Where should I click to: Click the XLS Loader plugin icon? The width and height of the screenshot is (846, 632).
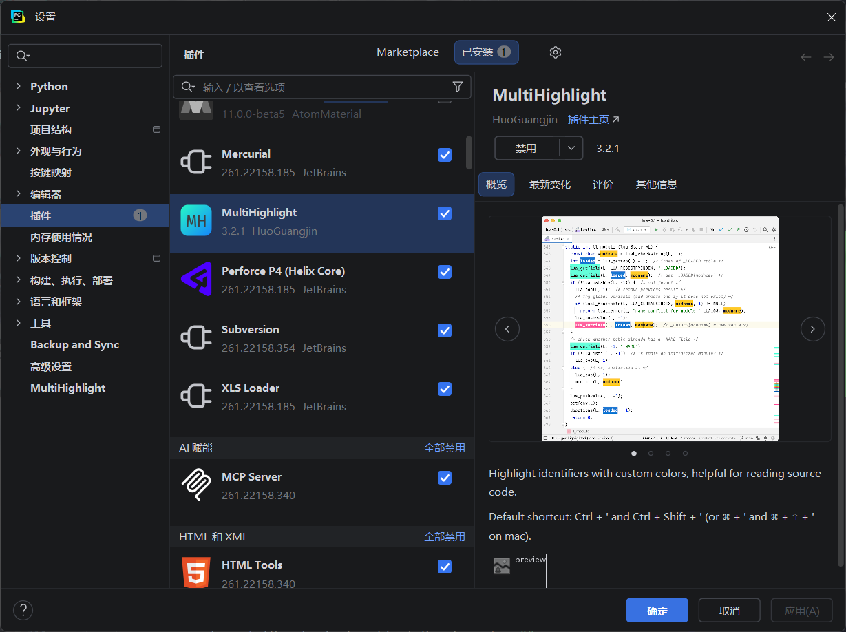pyautogui.click(x=196, y=397)
